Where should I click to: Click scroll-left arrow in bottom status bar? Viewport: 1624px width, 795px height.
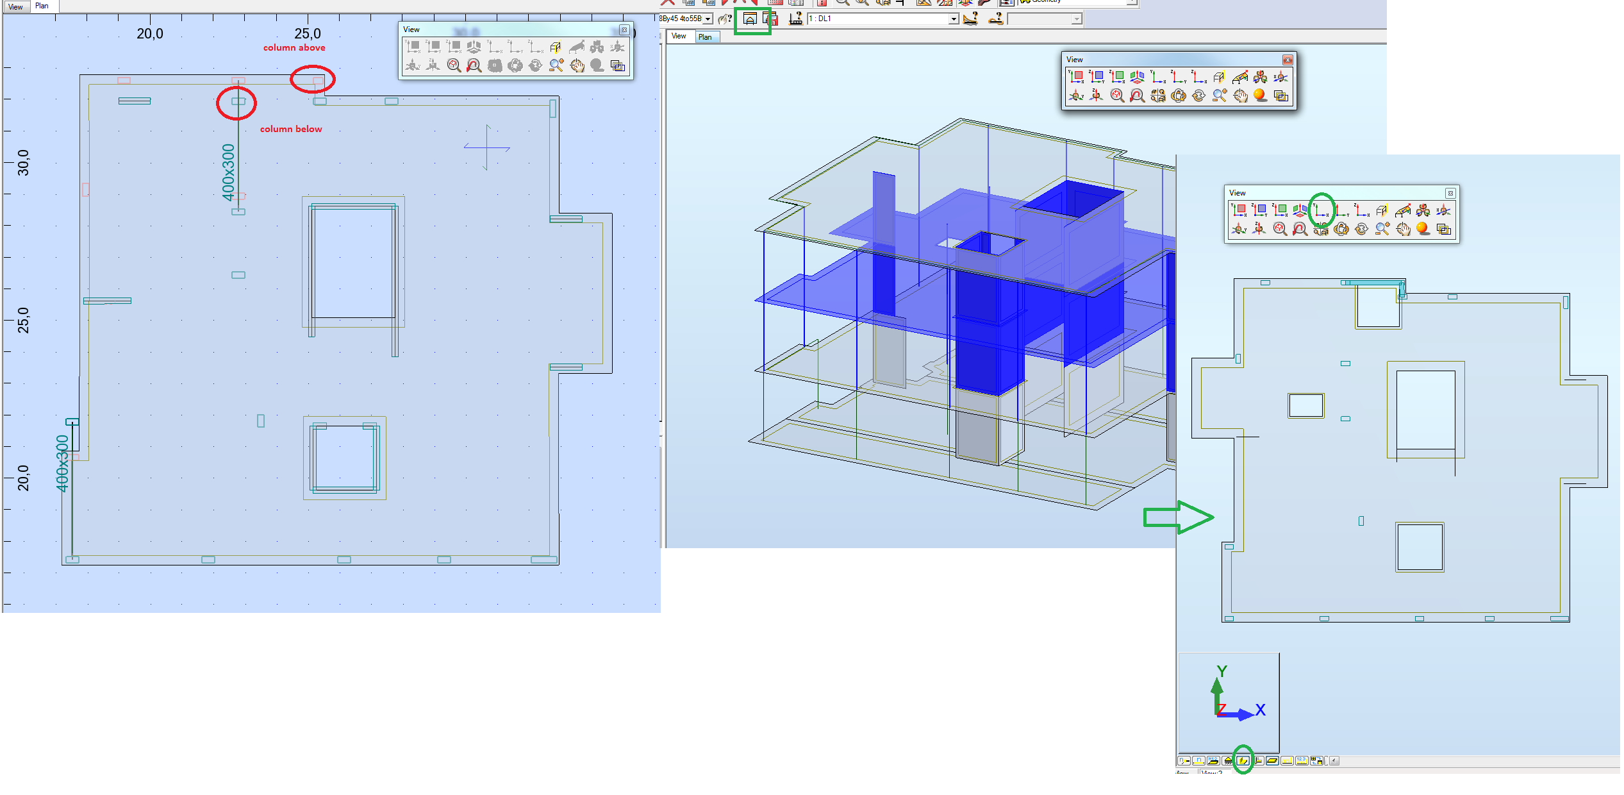click(x=1334, y=761)
